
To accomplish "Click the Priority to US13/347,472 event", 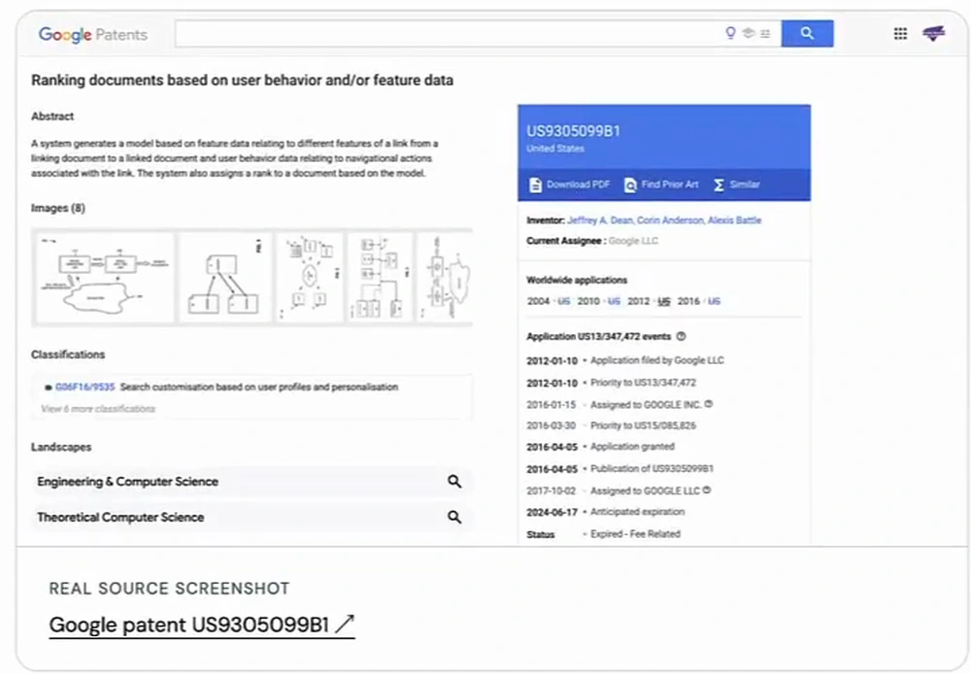I will (x=643, y=383).
